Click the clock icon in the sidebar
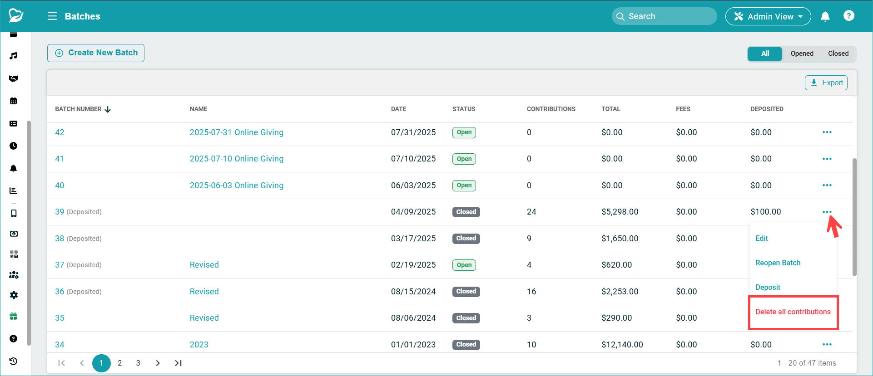 [14, 146]
